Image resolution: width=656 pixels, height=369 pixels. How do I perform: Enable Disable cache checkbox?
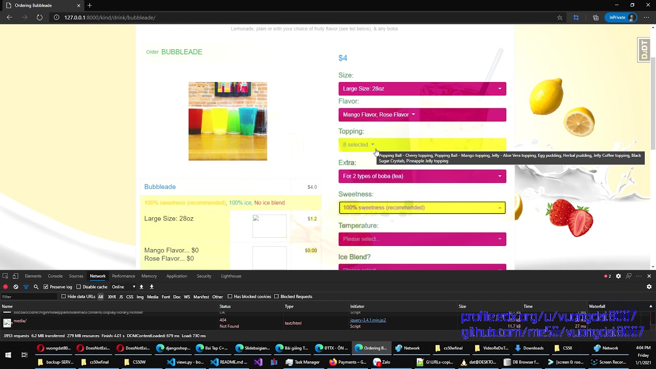click(78, 287)
